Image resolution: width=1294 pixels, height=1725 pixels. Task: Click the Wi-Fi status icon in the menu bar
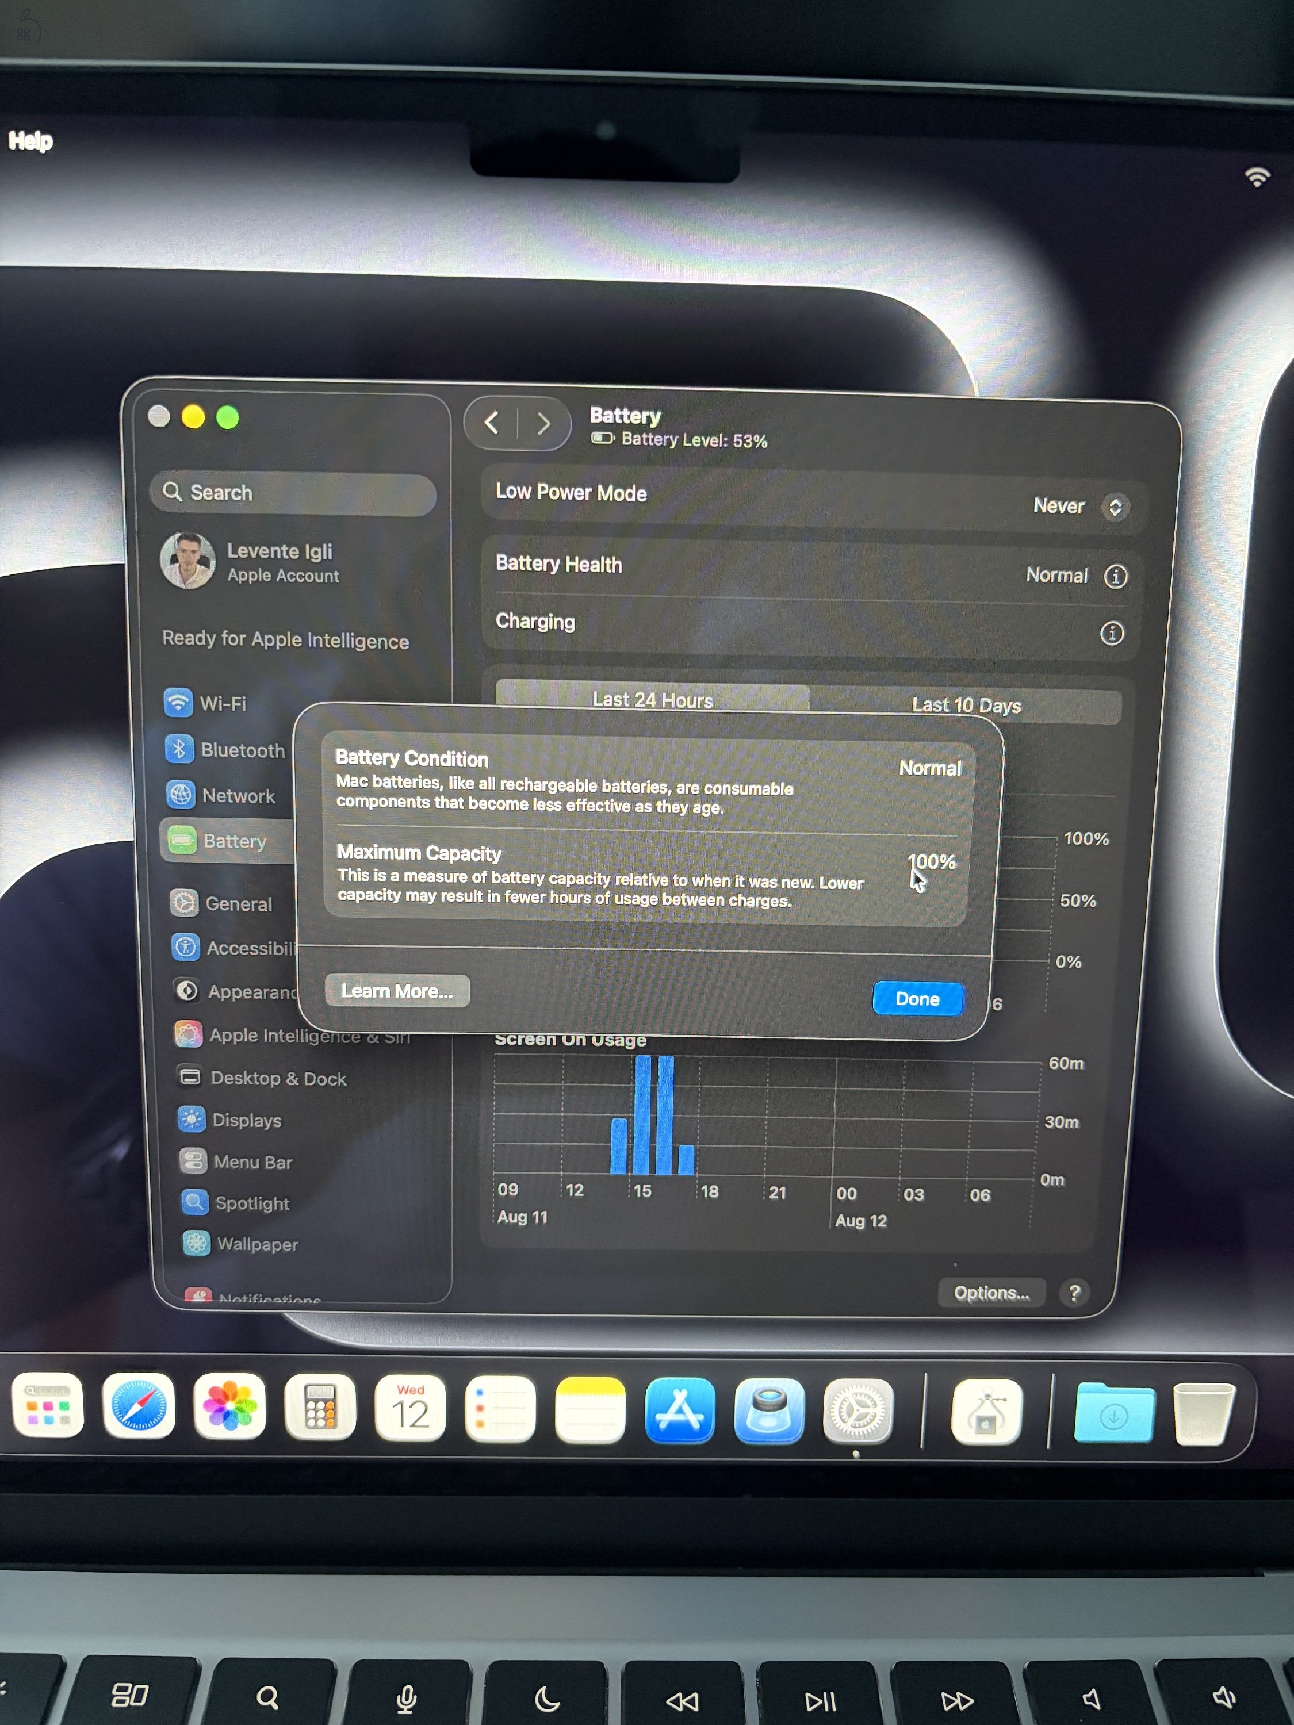coord(1257,177)
